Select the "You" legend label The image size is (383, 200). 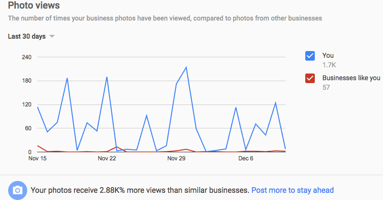(x=328, y=56)
